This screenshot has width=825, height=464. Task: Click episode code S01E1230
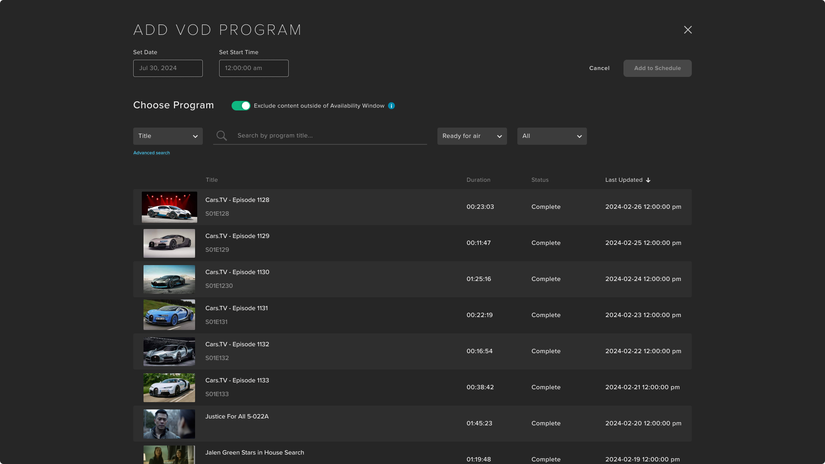pyautogui.click(x=219, y=286)
